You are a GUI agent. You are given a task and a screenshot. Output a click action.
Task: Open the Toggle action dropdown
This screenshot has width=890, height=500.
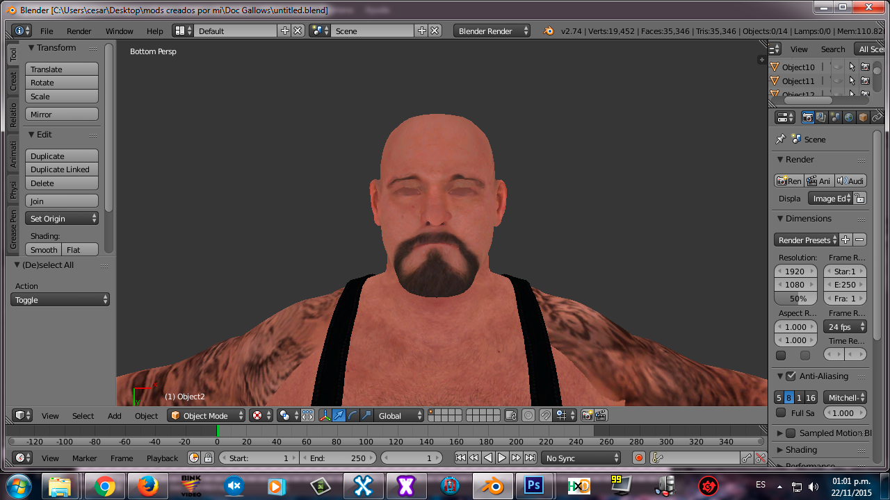click(60, 299)
